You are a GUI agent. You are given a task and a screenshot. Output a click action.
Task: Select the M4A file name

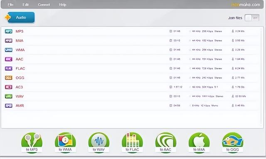click(x=20, y=41)
